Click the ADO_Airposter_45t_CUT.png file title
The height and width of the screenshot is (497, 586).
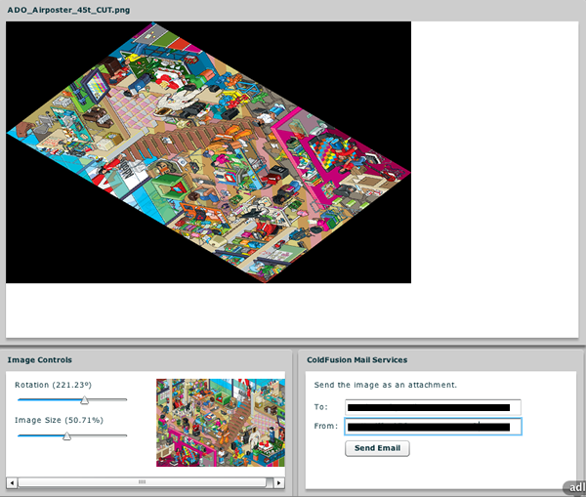click(68, 10)
